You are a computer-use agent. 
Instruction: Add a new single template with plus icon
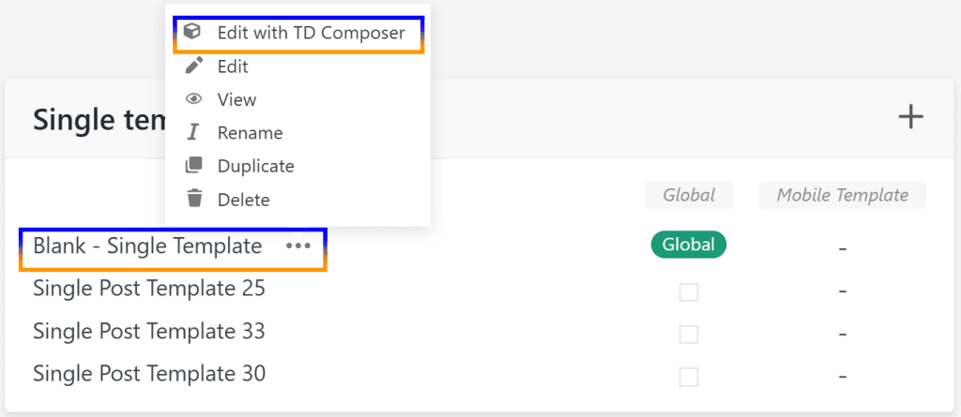pyautogui.click(x=910, y=116)
